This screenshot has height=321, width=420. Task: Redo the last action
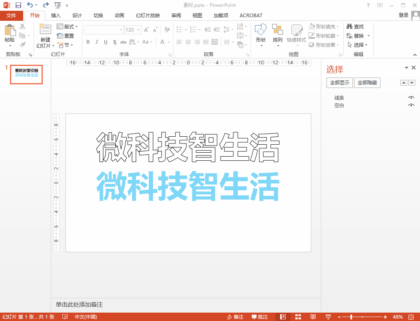[x=46, y=5]
